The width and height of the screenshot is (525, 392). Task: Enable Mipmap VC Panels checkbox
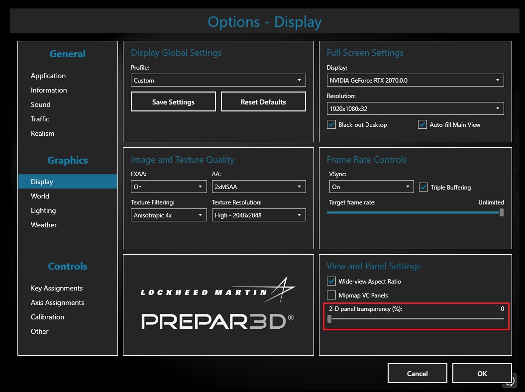(331, 295)
